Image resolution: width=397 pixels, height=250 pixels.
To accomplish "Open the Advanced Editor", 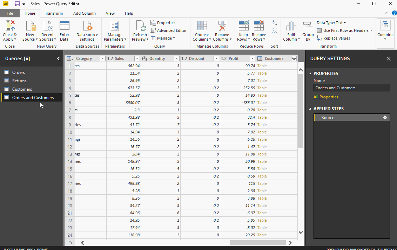I will [168, 30].
